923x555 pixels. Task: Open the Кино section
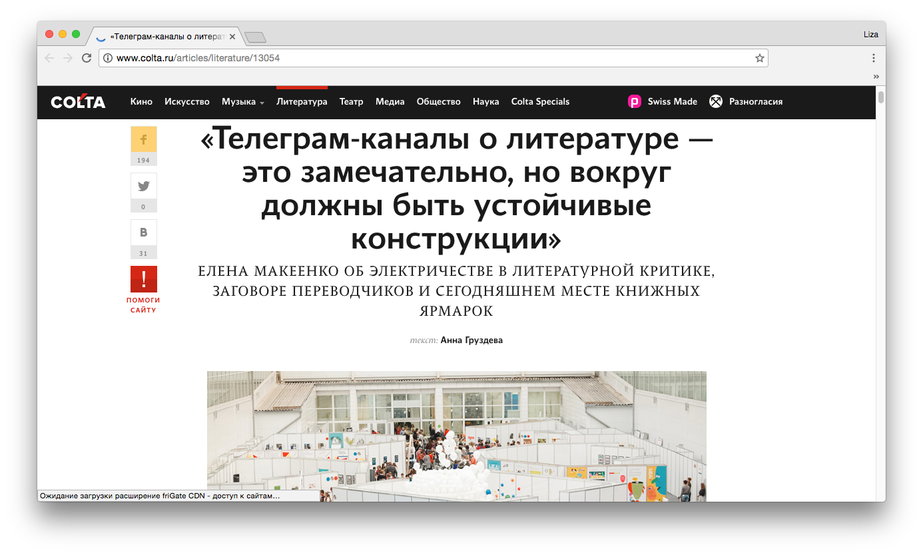141,102
